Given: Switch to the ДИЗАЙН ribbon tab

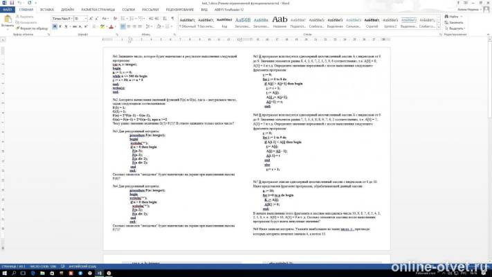Looking at the screenshot, I should [67, 10].
